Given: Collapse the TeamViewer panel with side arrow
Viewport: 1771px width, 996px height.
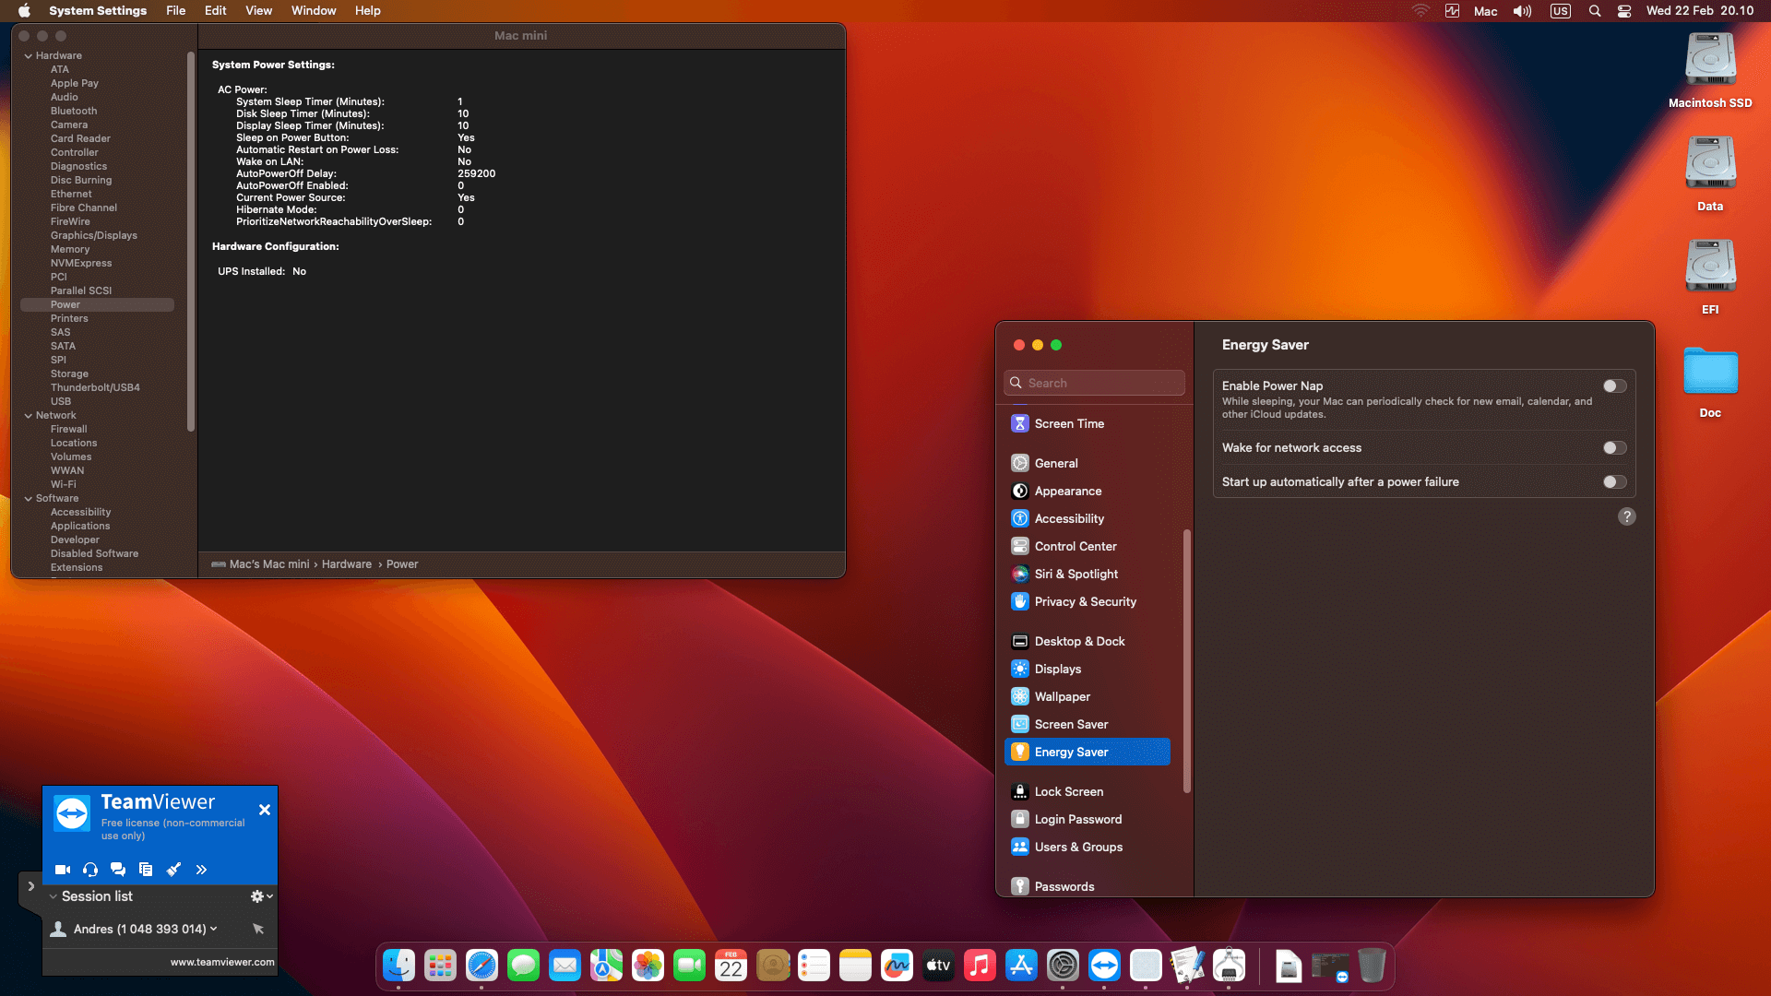Looking at the screenshot, I should point(30,886).
